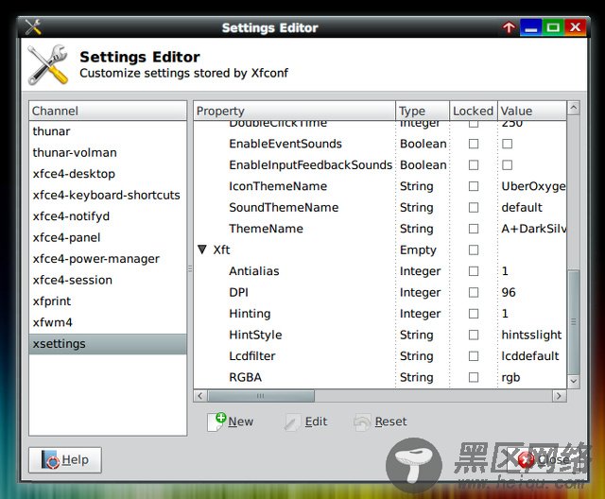Toggle Locked checkbox for IconThemeName
605x499 pixels.
pos(474,186)
